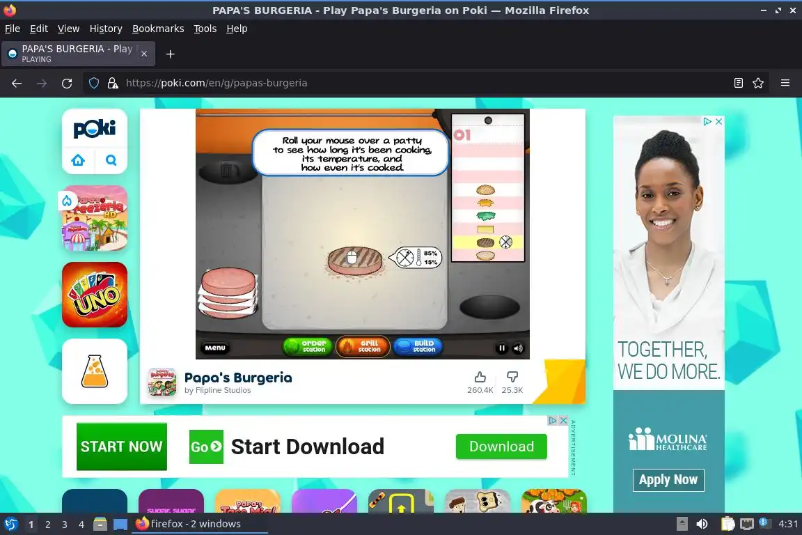Image resolution: width=802 pixels, height=535 pixels.
Task: Click order ticket 01
Action: click(x=488, y=187)
